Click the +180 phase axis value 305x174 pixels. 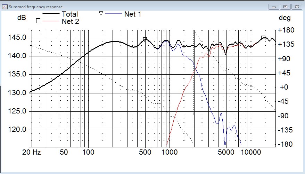pos(286,30)
